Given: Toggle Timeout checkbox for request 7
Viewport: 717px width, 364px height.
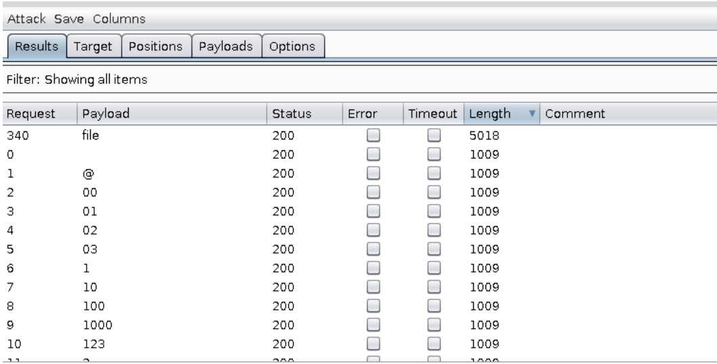Looking at the screenshot, I should point(434,287).
